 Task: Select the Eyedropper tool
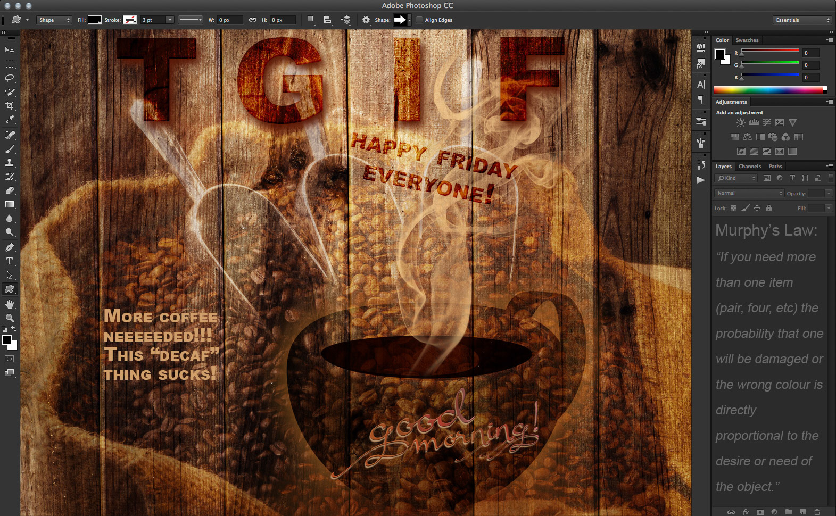[10, 120]
